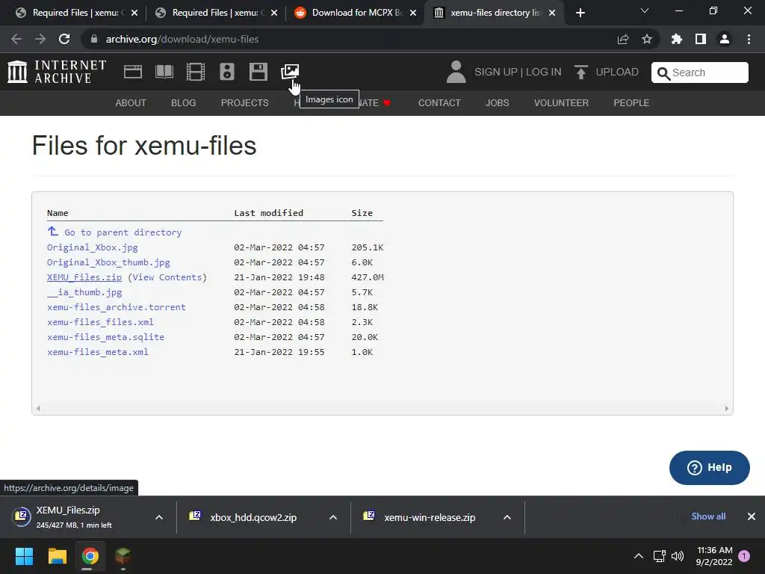Viewport: 765px width, 574px height.
Task: Close the downloads bar
Action: pos(752,516)
